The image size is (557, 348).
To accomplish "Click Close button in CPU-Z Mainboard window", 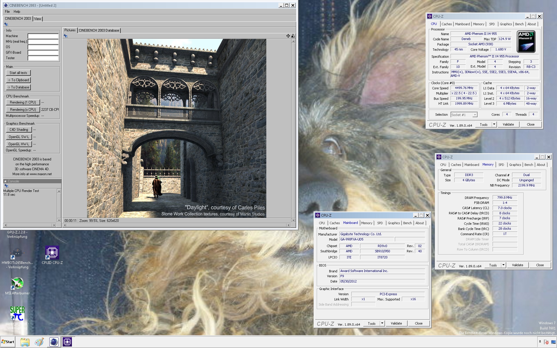I will tap(419, 323).
